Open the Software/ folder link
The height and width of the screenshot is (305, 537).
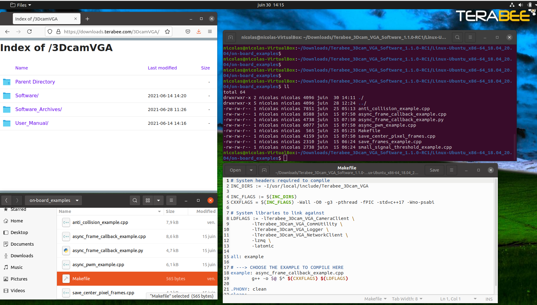(x=27, y=95)
